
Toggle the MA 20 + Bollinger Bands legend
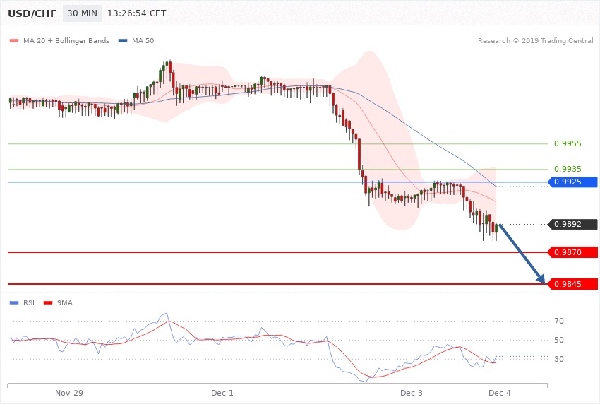(x=66, y=41)
